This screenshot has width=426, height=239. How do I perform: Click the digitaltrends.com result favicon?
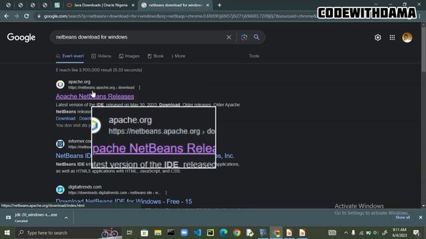click(60, 190)
